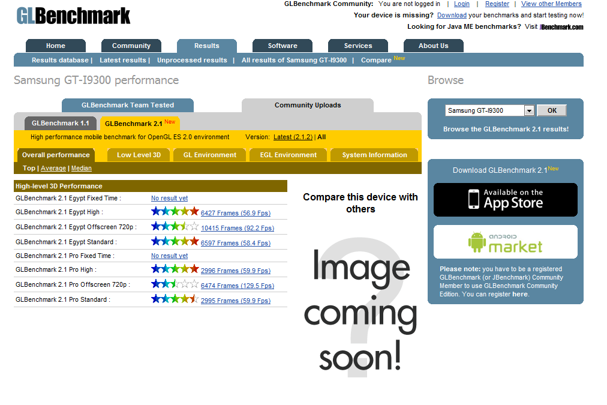The width and height of the screenshot is (607, 405).
Task: Open the About Us navigation tab
Action: pos(434,46)
